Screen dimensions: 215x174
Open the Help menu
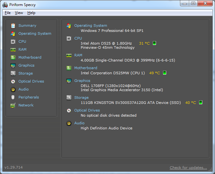[x=31, y=13]
